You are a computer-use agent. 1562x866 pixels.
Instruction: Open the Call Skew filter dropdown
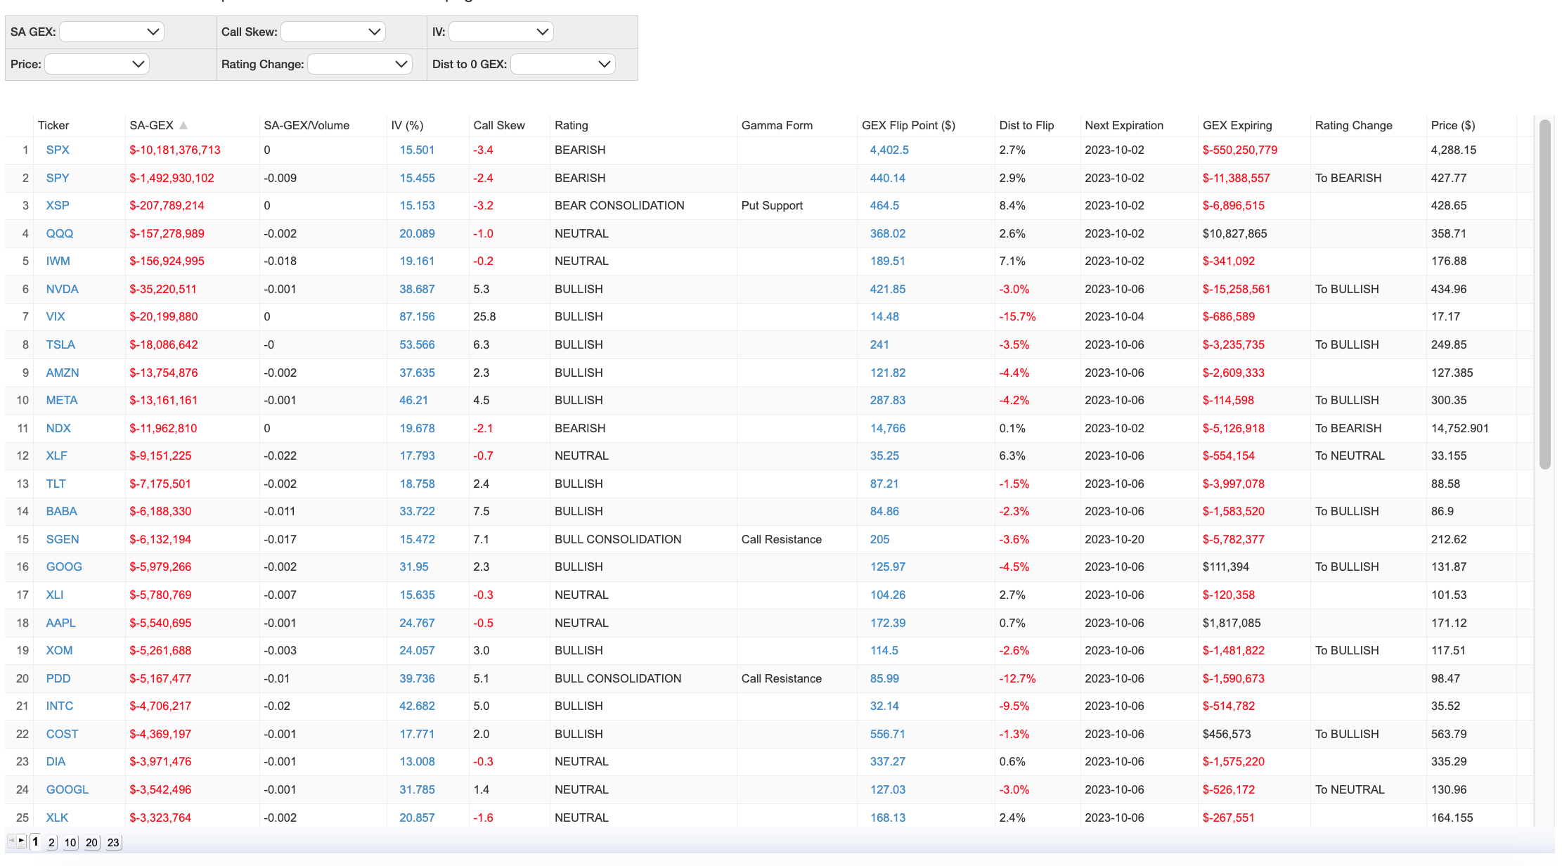point(333,32)
